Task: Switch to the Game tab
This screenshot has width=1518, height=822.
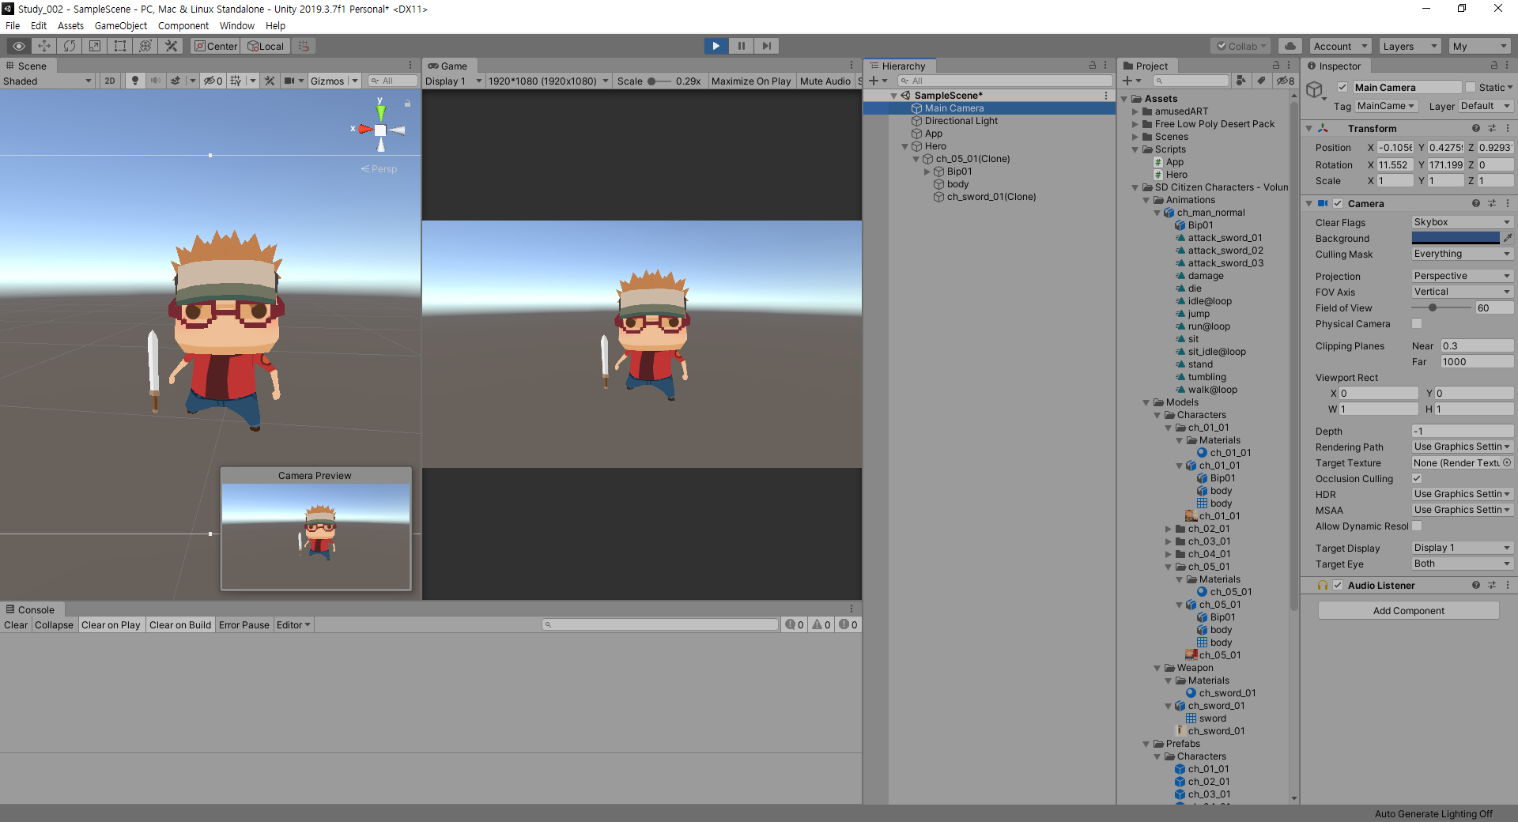Action: click(448, 66)
